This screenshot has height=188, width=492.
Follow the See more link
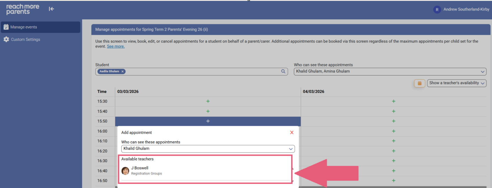pos(116,46)
